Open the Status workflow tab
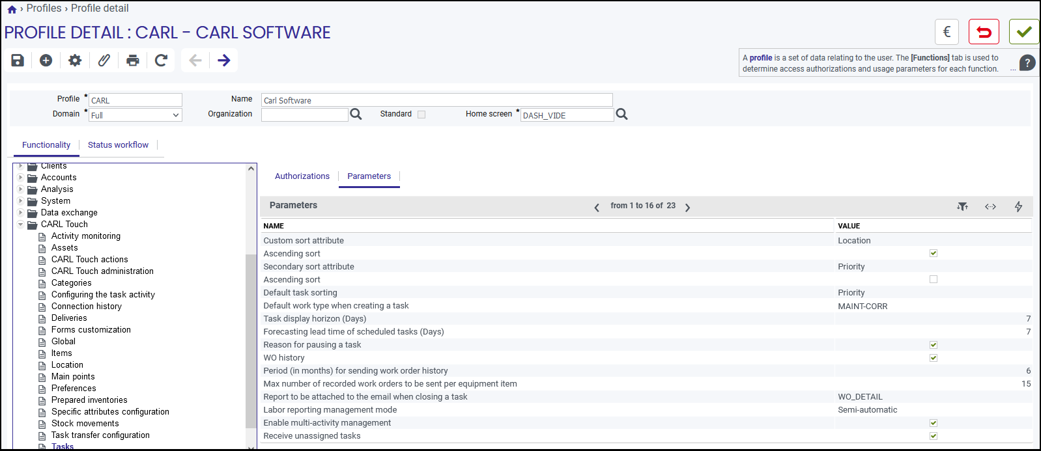This screenshot has height=451, width=1041. point(118,145)
